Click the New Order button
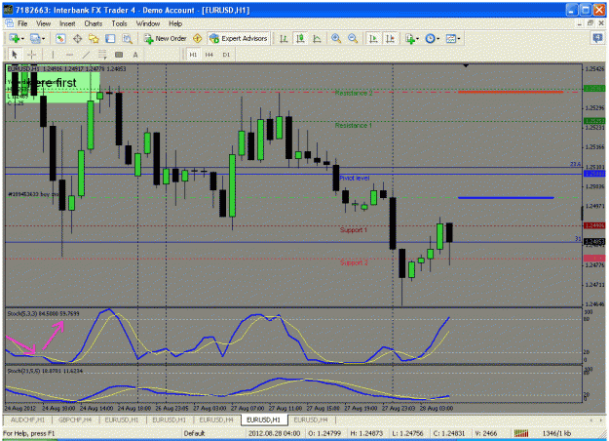 pos(166,38)
